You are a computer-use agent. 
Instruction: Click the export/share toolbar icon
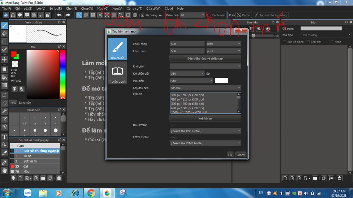(x=13, y=15)
